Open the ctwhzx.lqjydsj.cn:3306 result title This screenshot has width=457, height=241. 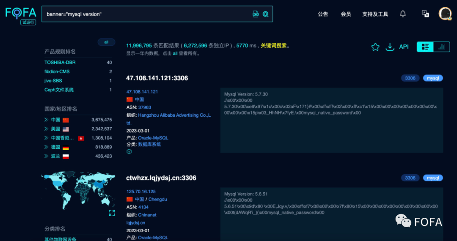(161, 178)
